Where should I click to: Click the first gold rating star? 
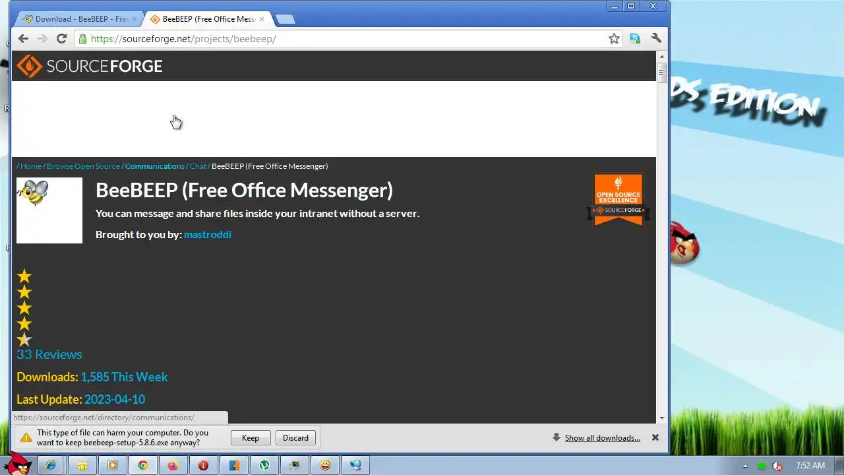click(x=24, y=276)
